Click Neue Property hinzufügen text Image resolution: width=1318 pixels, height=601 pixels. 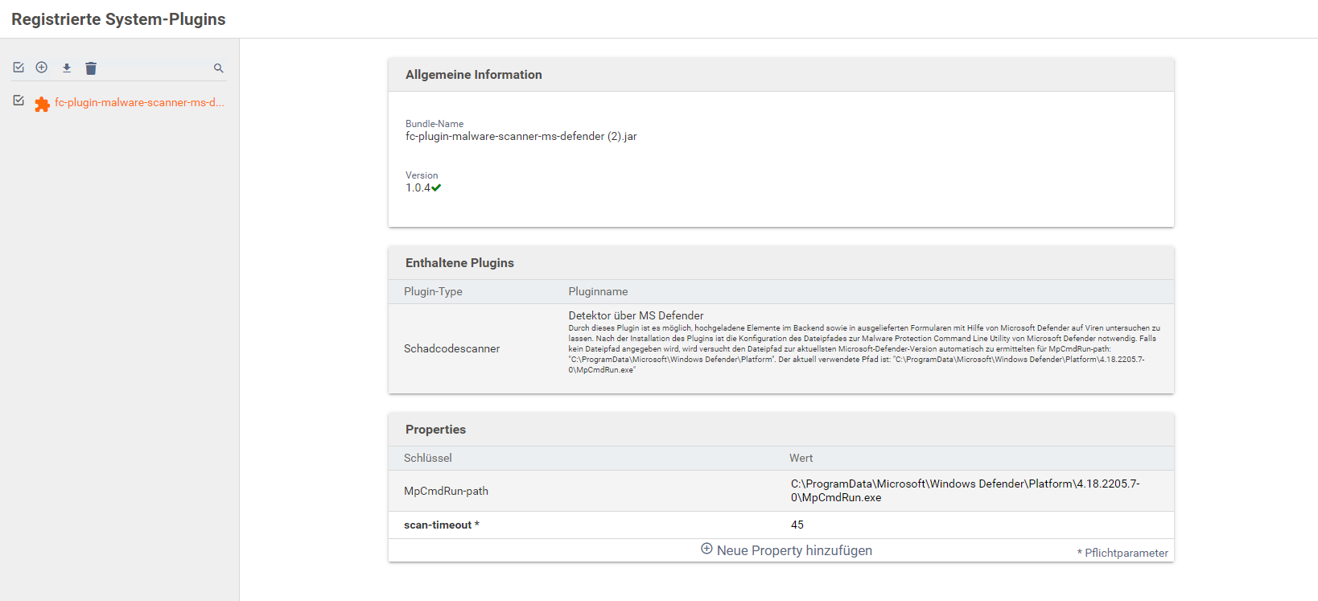[794, 550]
